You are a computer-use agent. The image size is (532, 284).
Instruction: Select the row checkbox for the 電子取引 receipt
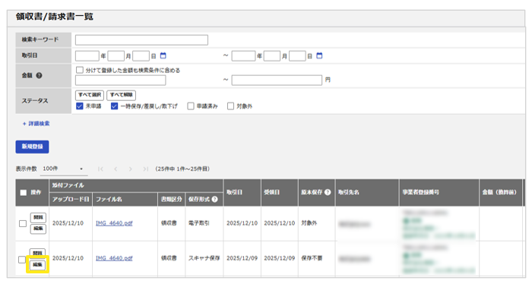(x=23, y=224)
